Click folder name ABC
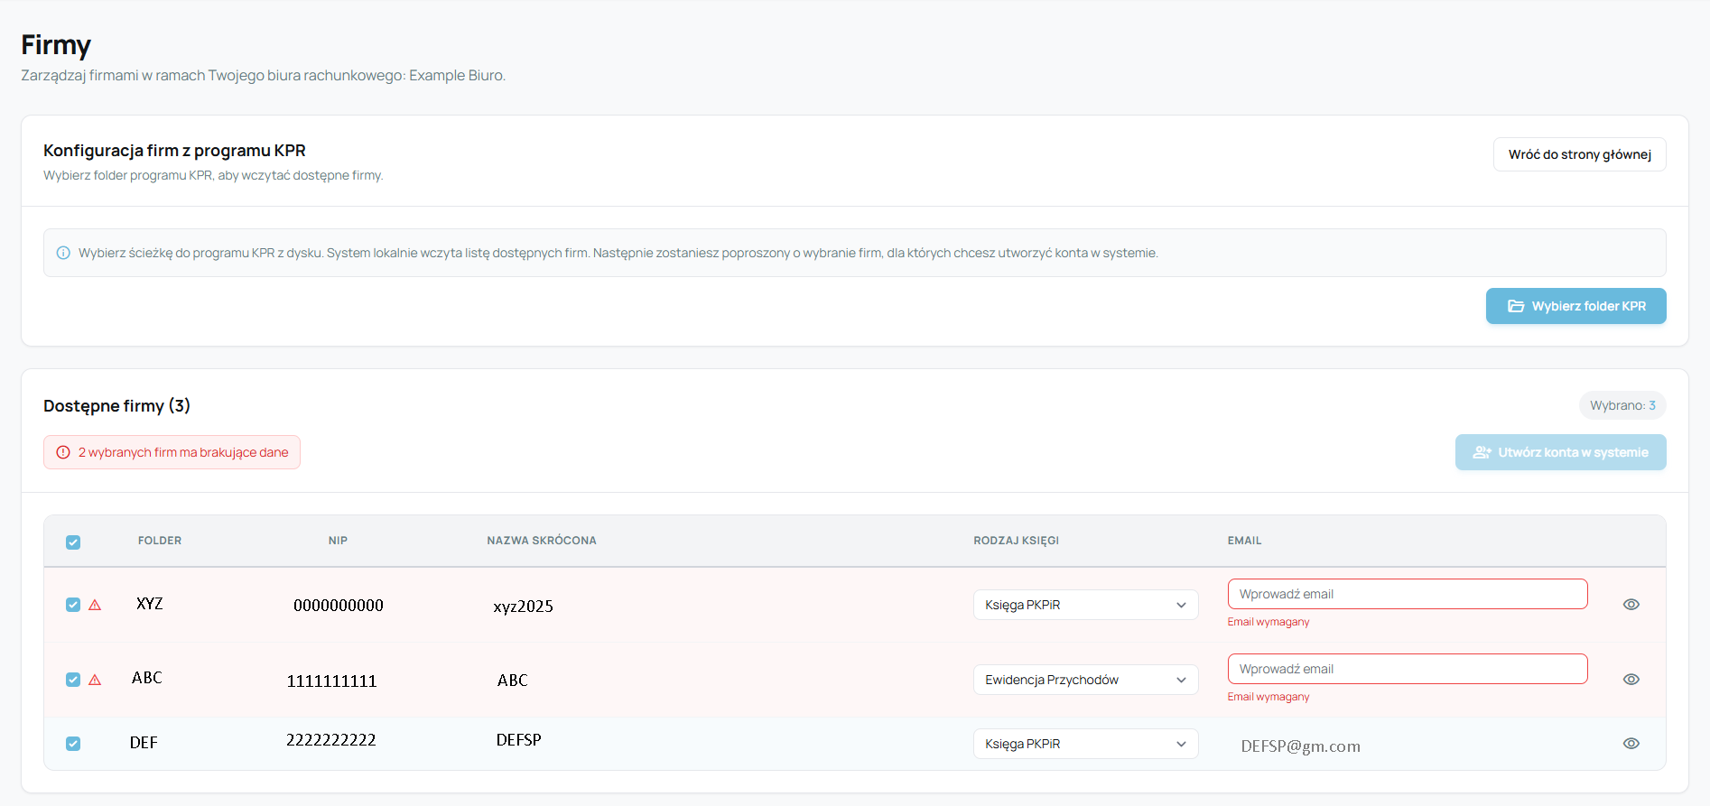The height and width of the screenshot is (806, 1710). coord(147,678)
